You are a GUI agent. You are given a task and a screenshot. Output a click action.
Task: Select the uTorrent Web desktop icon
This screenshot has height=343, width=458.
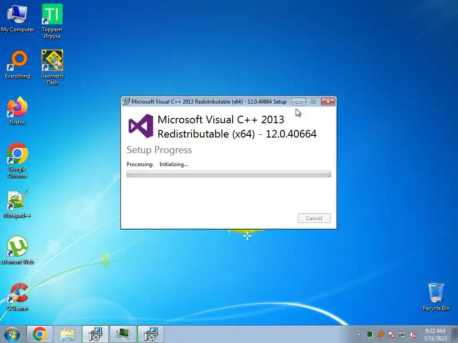(x=17, y=250)
